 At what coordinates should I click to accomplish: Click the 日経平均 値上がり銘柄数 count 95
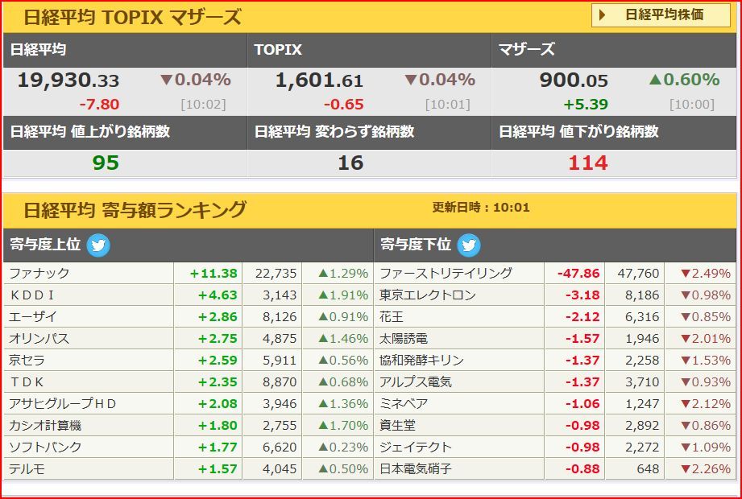(x=106, y=163)
